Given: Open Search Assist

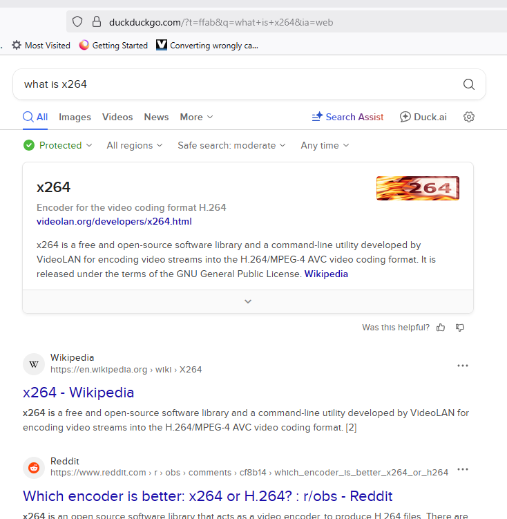Looking at the screenshot, I should 347,117.
